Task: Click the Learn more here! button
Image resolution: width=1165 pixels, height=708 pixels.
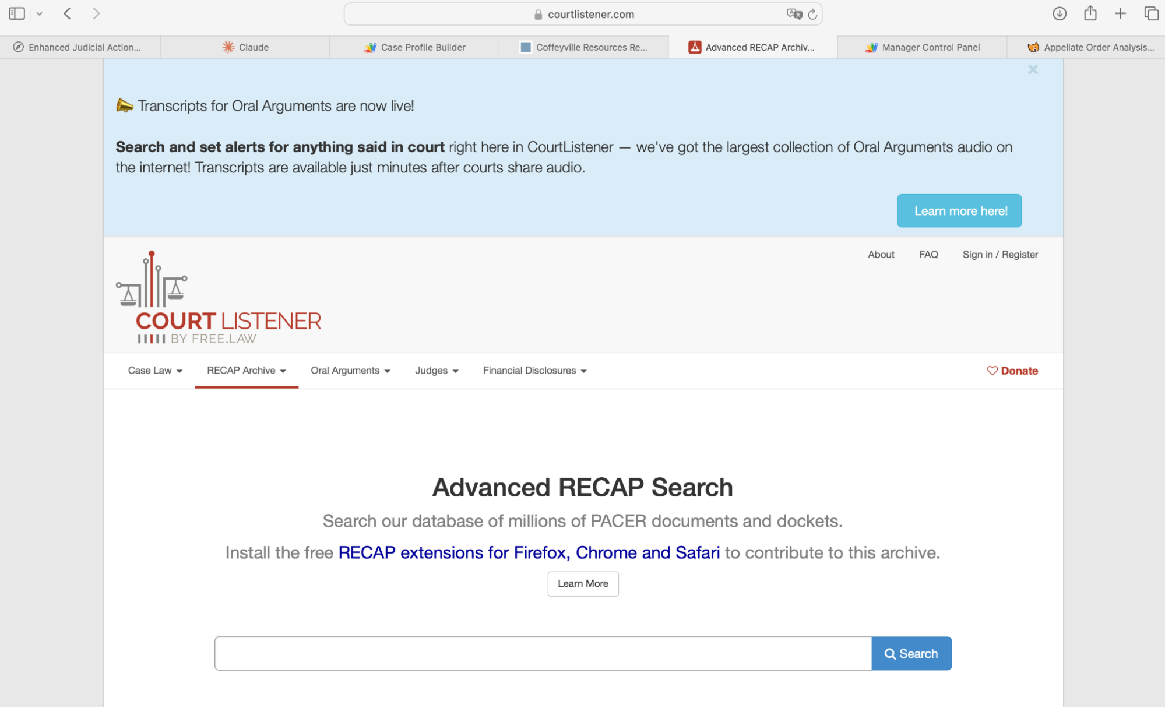Action: [x=959, y=210]
